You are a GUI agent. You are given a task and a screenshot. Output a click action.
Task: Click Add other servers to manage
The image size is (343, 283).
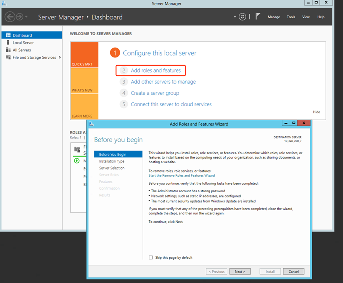163,82
